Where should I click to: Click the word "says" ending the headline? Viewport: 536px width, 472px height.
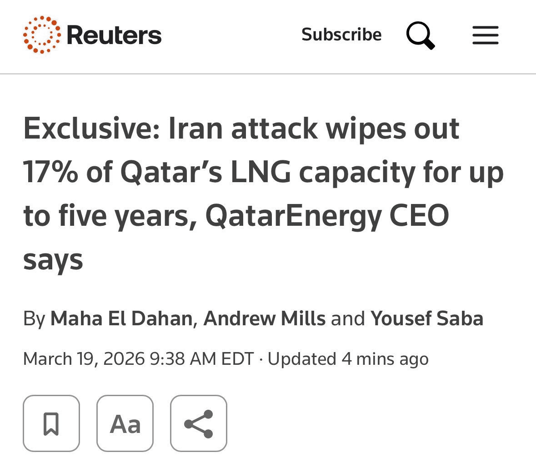coord(53,260)
